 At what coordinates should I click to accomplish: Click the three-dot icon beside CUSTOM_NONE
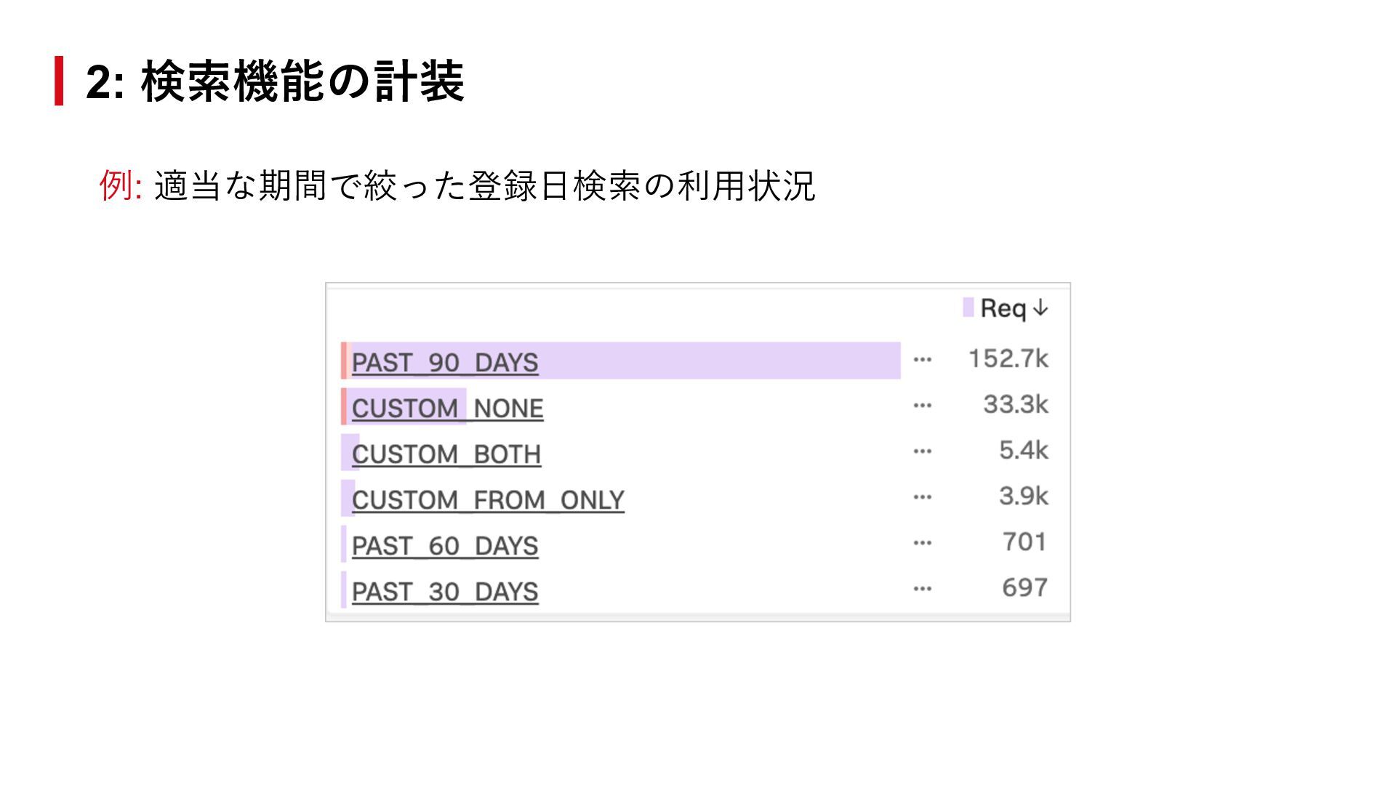(922, 406)
